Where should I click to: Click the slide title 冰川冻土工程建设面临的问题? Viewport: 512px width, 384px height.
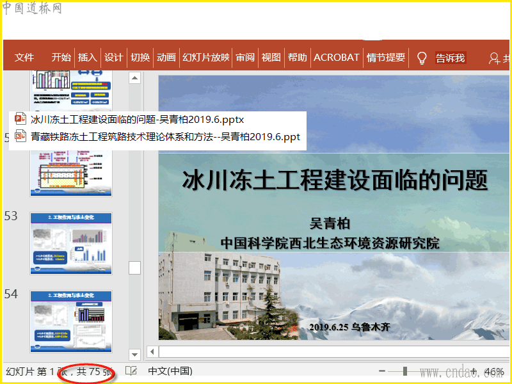tap(335, 180)
